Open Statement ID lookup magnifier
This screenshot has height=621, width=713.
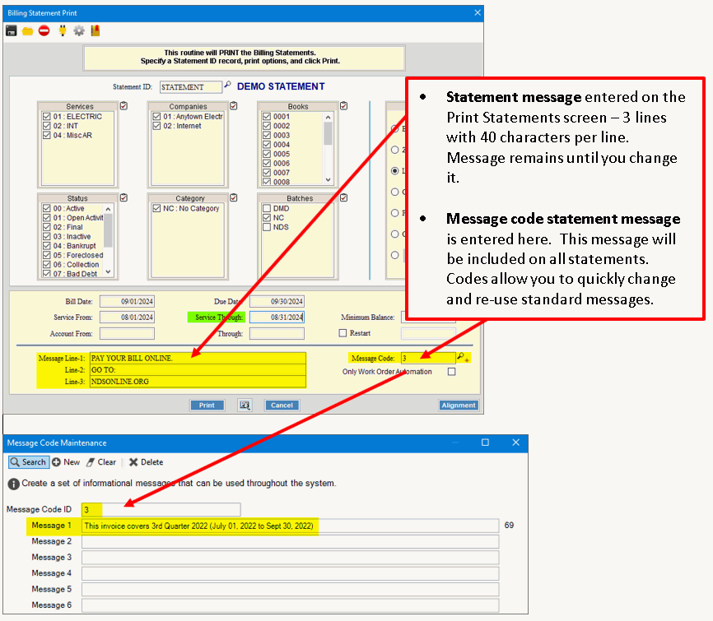click(x=228, y=86)
